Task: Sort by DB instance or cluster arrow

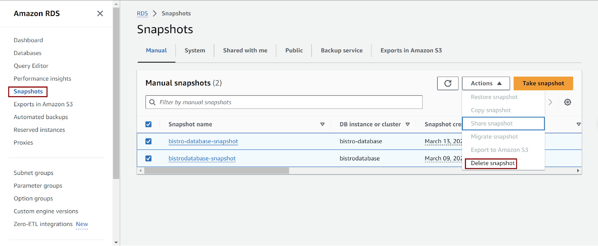Action: pos(407,124)
